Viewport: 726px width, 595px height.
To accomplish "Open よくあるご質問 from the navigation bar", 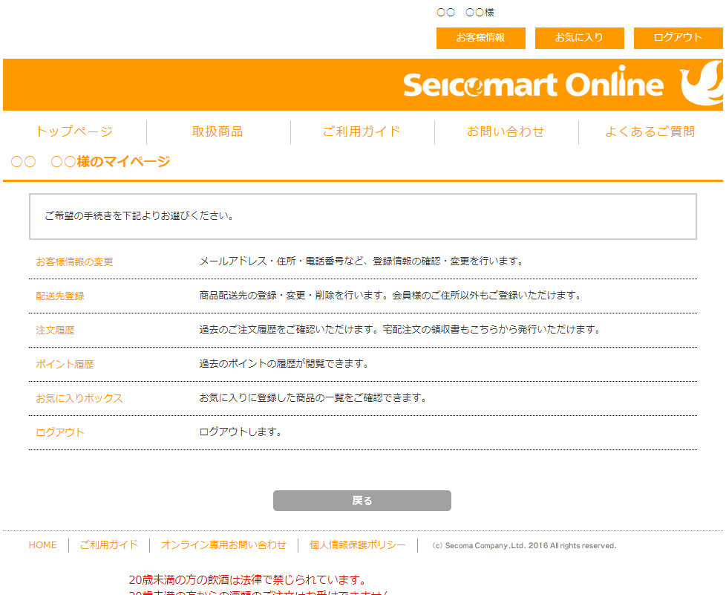I will point(650,131).
